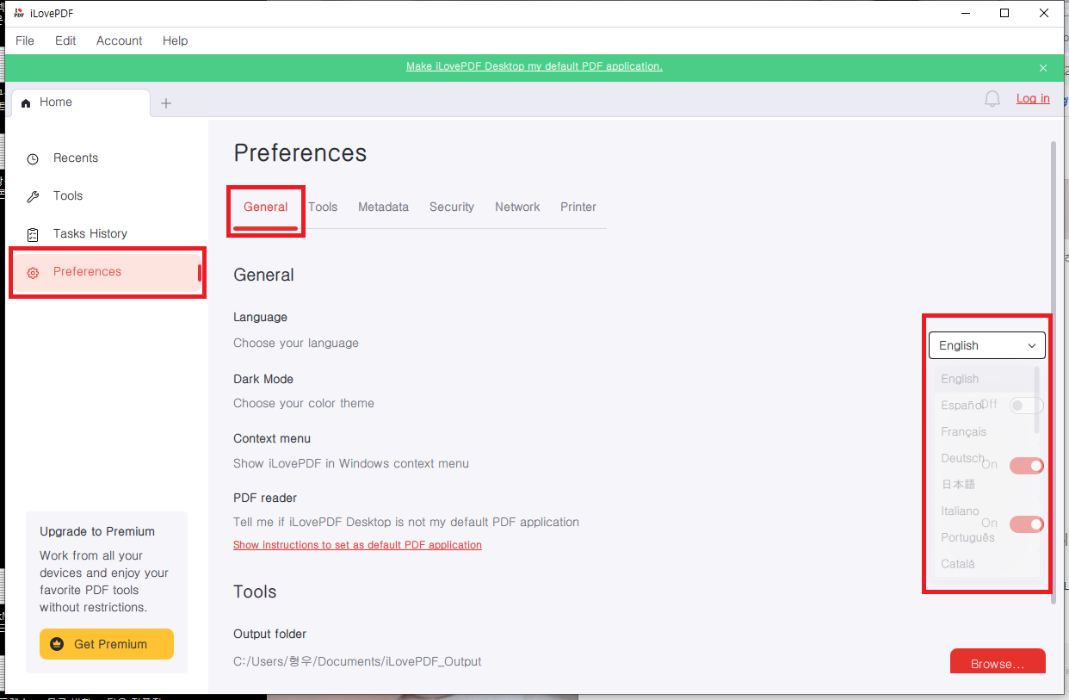Image resolution: width=1069 pixels, height=700 pixels.
Task: Open the notifications bell icon
Action: coord(992,99)
